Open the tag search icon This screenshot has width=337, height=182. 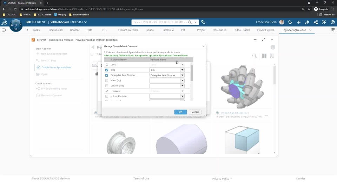coord(203,22)
